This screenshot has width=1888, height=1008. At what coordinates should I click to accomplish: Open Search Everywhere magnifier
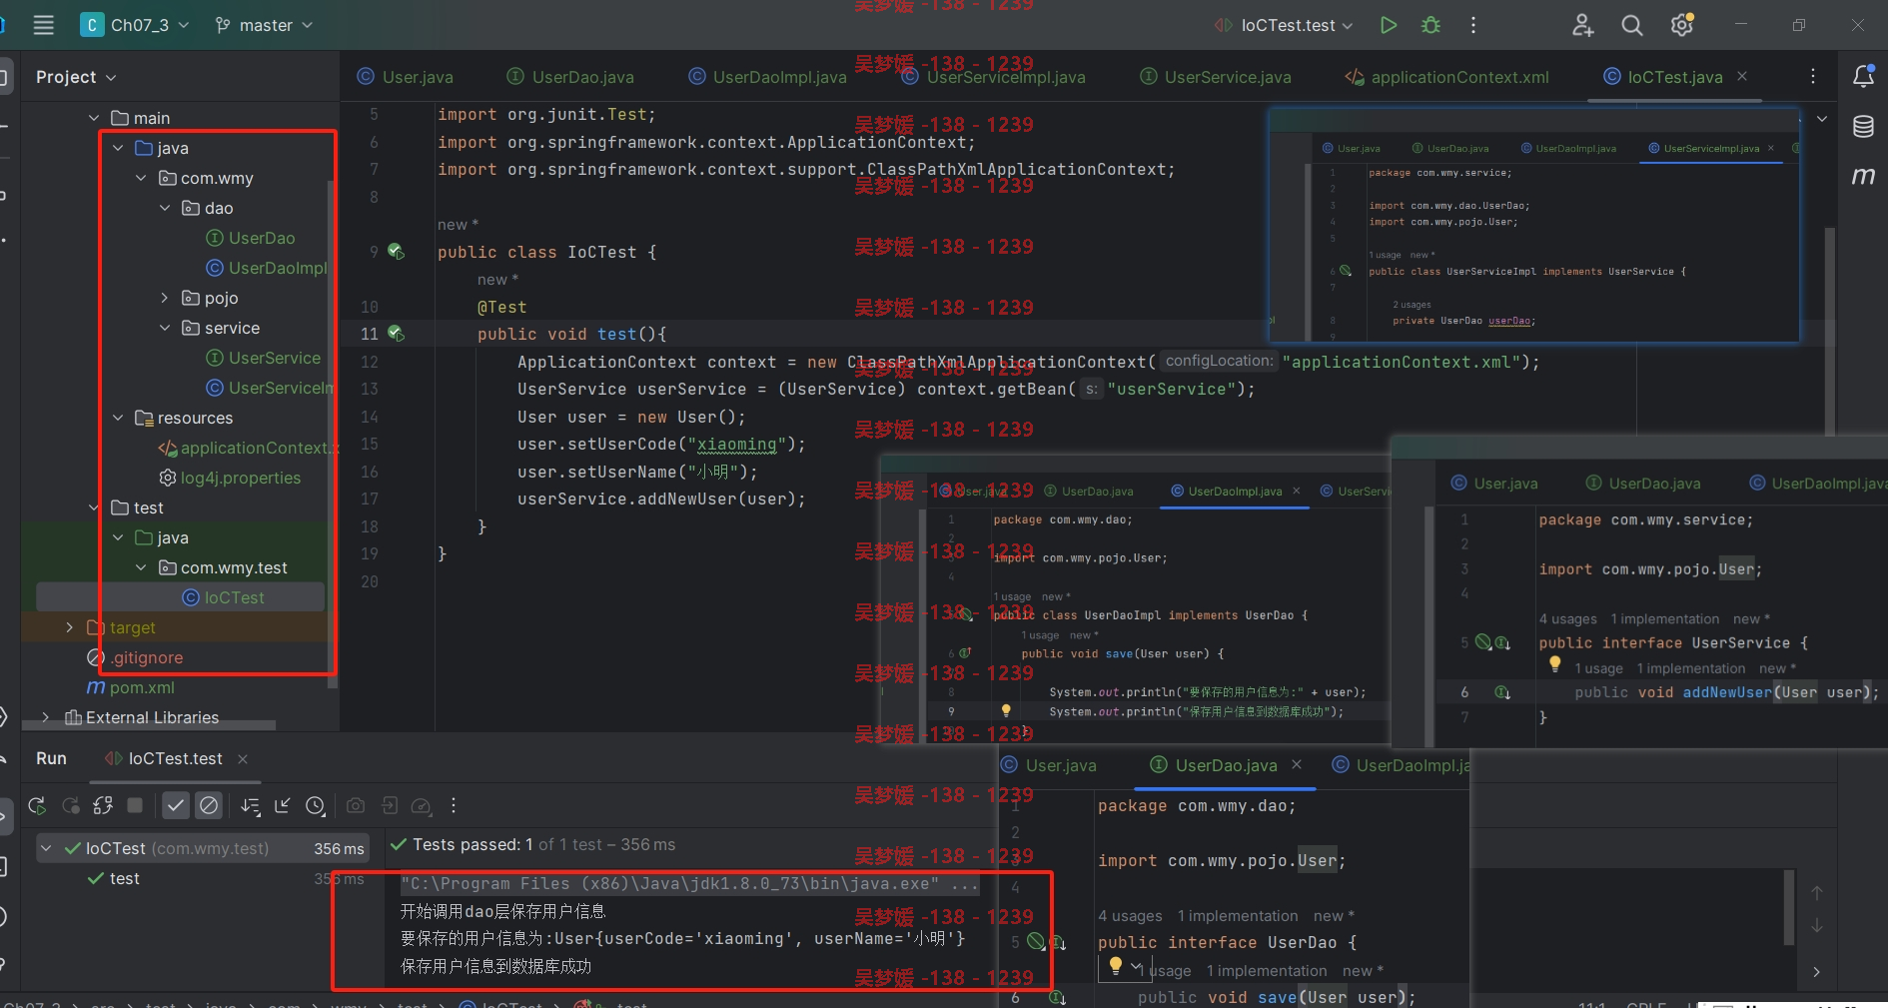[x=1631, y=25]
